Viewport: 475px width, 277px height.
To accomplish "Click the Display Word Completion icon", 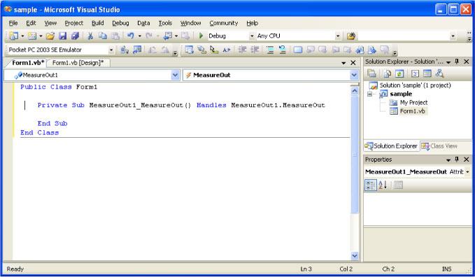I will click(x=227, y=50).
